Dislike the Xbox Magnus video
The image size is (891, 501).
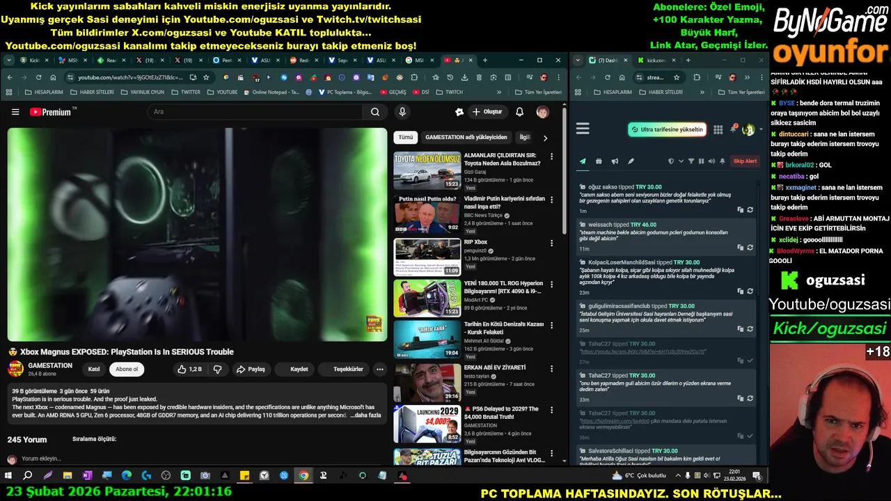217,369
